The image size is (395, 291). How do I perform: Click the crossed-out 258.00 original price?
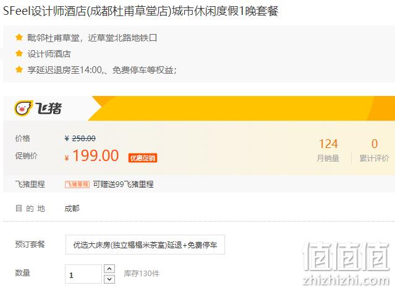coord(83,138)
